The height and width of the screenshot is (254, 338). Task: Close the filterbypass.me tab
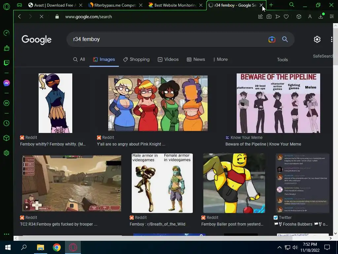141,5
